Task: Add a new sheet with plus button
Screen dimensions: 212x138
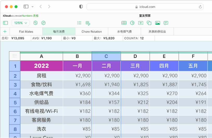Action: 5,32
